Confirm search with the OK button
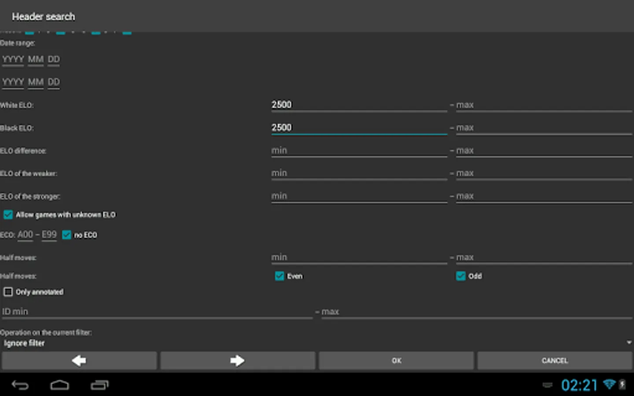 point(396,360)
